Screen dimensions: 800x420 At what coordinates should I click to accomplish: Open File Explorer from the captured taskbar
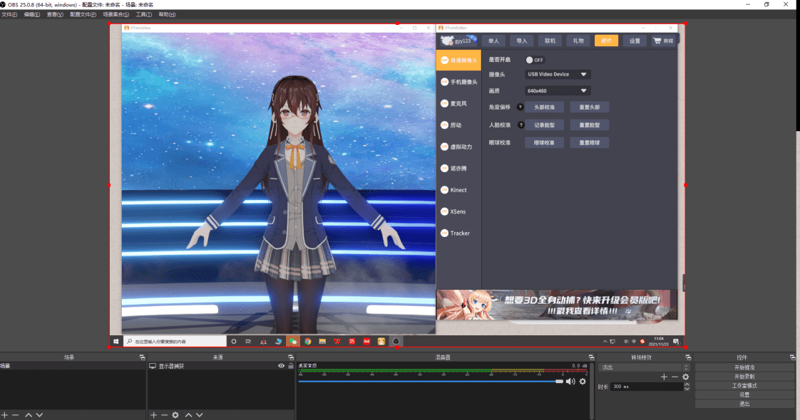(322, 342)
